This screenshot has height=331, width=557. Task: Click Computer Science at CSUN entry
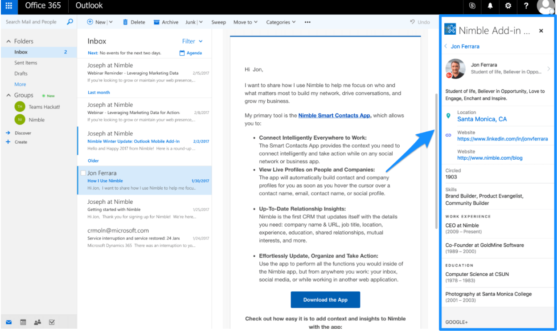498,277
